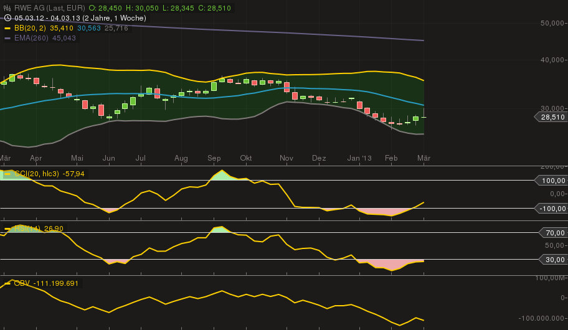Click the clock icon beside the date range
Image resolution: width=568 pixels, height=330 pixels.
pyautogui.click(x=7, y=18)
